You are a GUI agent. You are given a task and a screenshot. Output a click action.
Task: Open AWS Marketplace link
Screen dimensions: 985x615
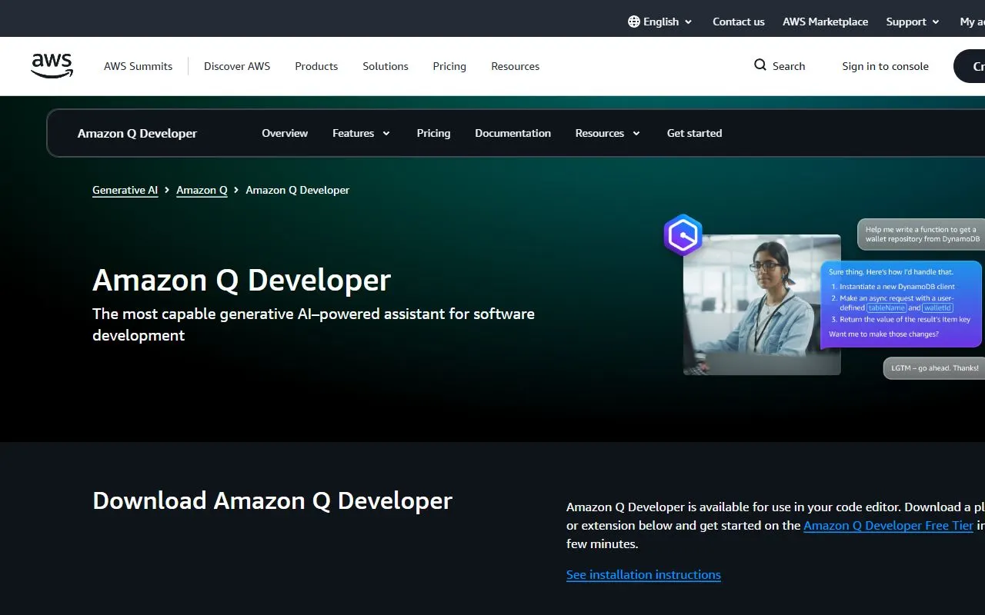coord(825,22)
